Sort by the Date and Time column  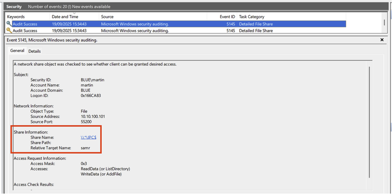65,17
